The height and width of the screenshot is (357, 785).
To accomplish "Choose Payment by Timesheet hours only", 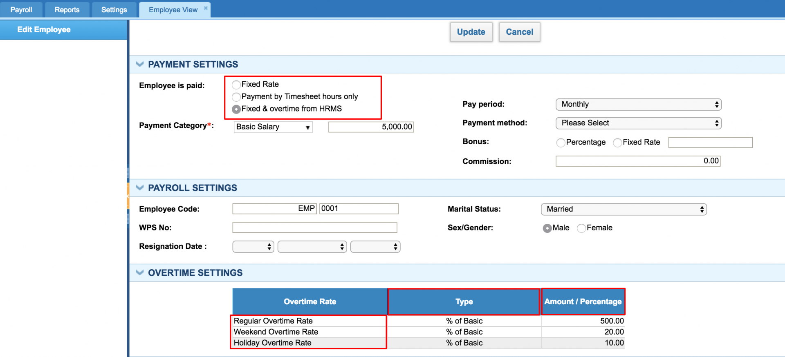I will pos(236,97).
